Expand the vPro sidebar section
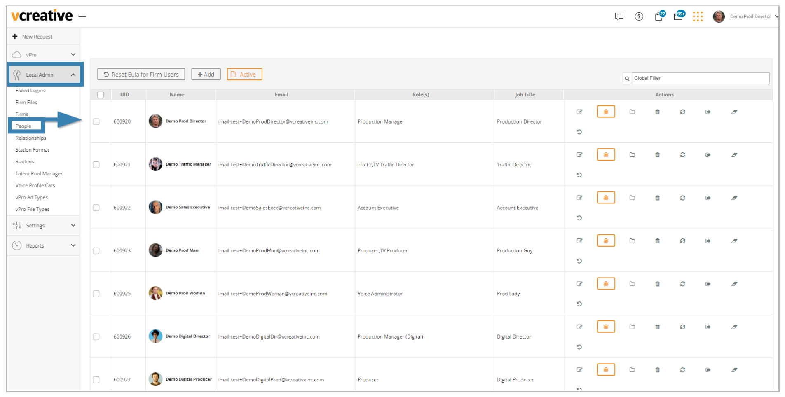 tap(43, 54)
